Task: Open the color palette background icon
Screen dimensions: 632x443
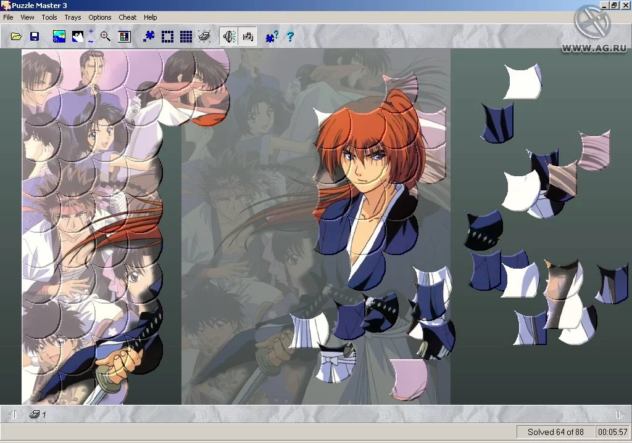Action: [125, 36]
